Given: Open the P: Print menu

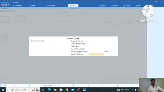Looking at the screenshot, I should (138, 5).
